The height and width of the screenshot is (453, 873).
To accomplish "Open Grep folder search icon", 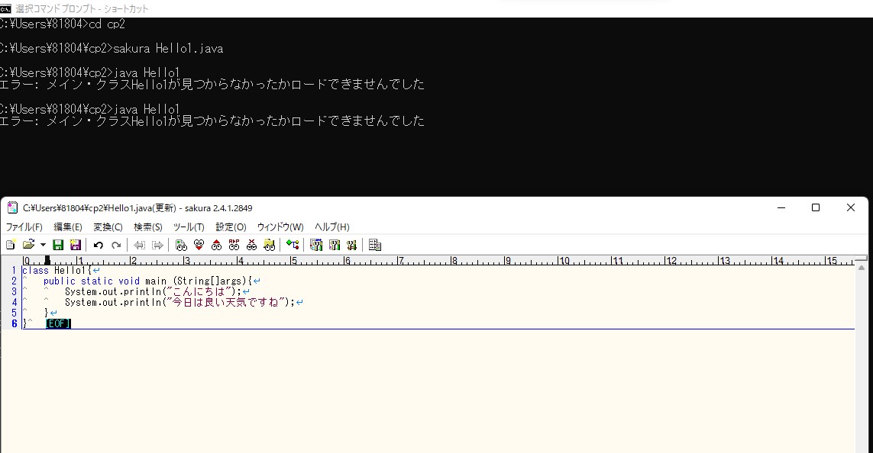I will pos(270,245).
